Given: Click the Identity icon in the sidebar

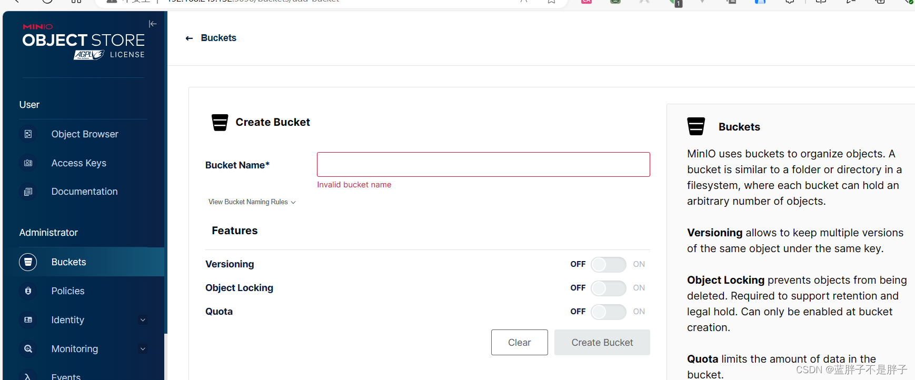Looking at the screenshot, I should click(28, 320).
